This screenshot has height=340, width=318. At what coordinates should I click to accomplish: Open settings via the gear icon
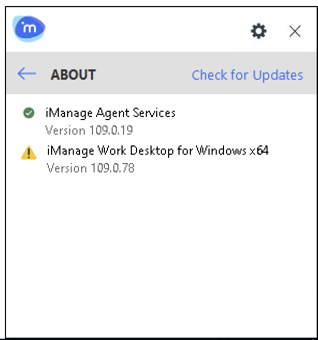[x=258, y=32]
